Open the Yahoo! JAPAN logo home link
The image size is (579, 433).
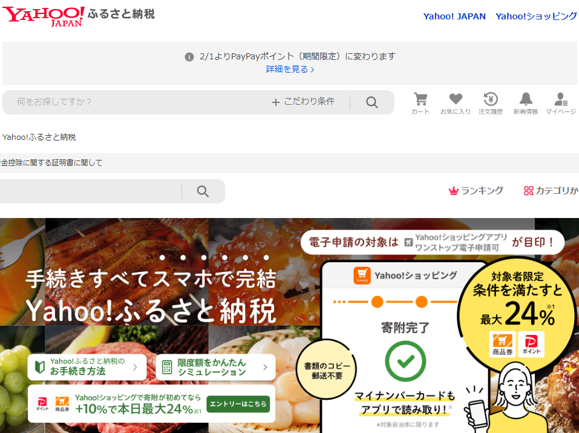[43, 16]
